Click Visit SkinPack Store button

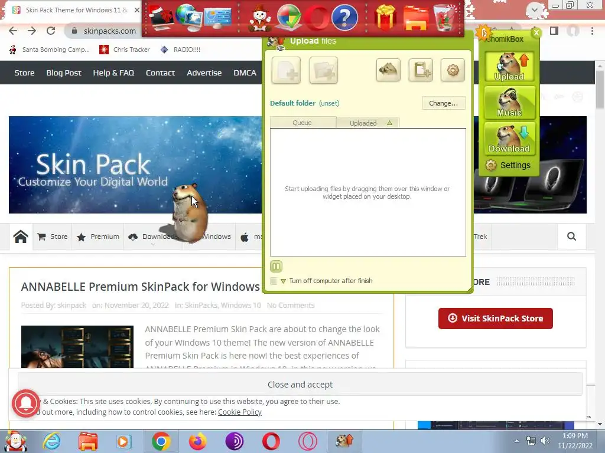(496, 319)
